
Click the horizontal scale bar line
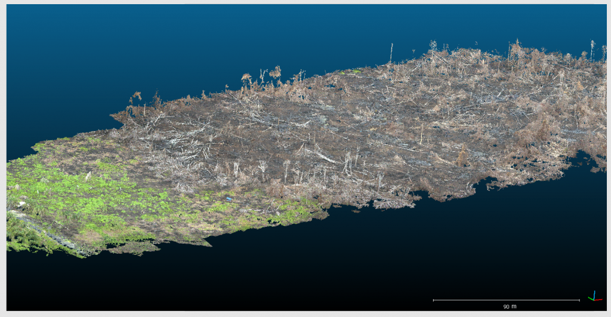coord(506,300)
